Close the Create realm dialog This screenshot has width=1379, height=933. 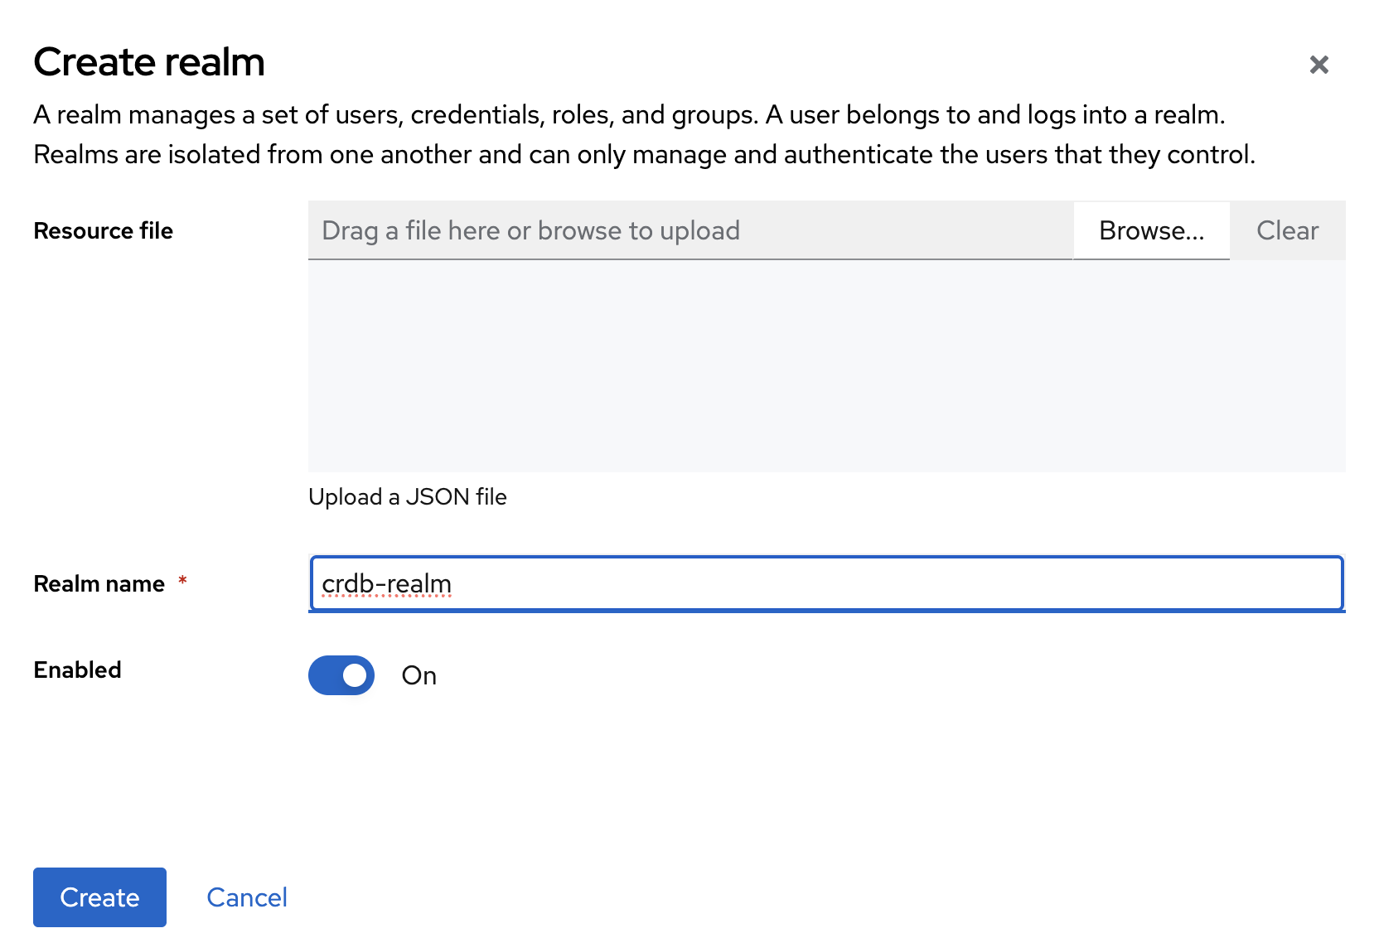(x=1319, y=65)
